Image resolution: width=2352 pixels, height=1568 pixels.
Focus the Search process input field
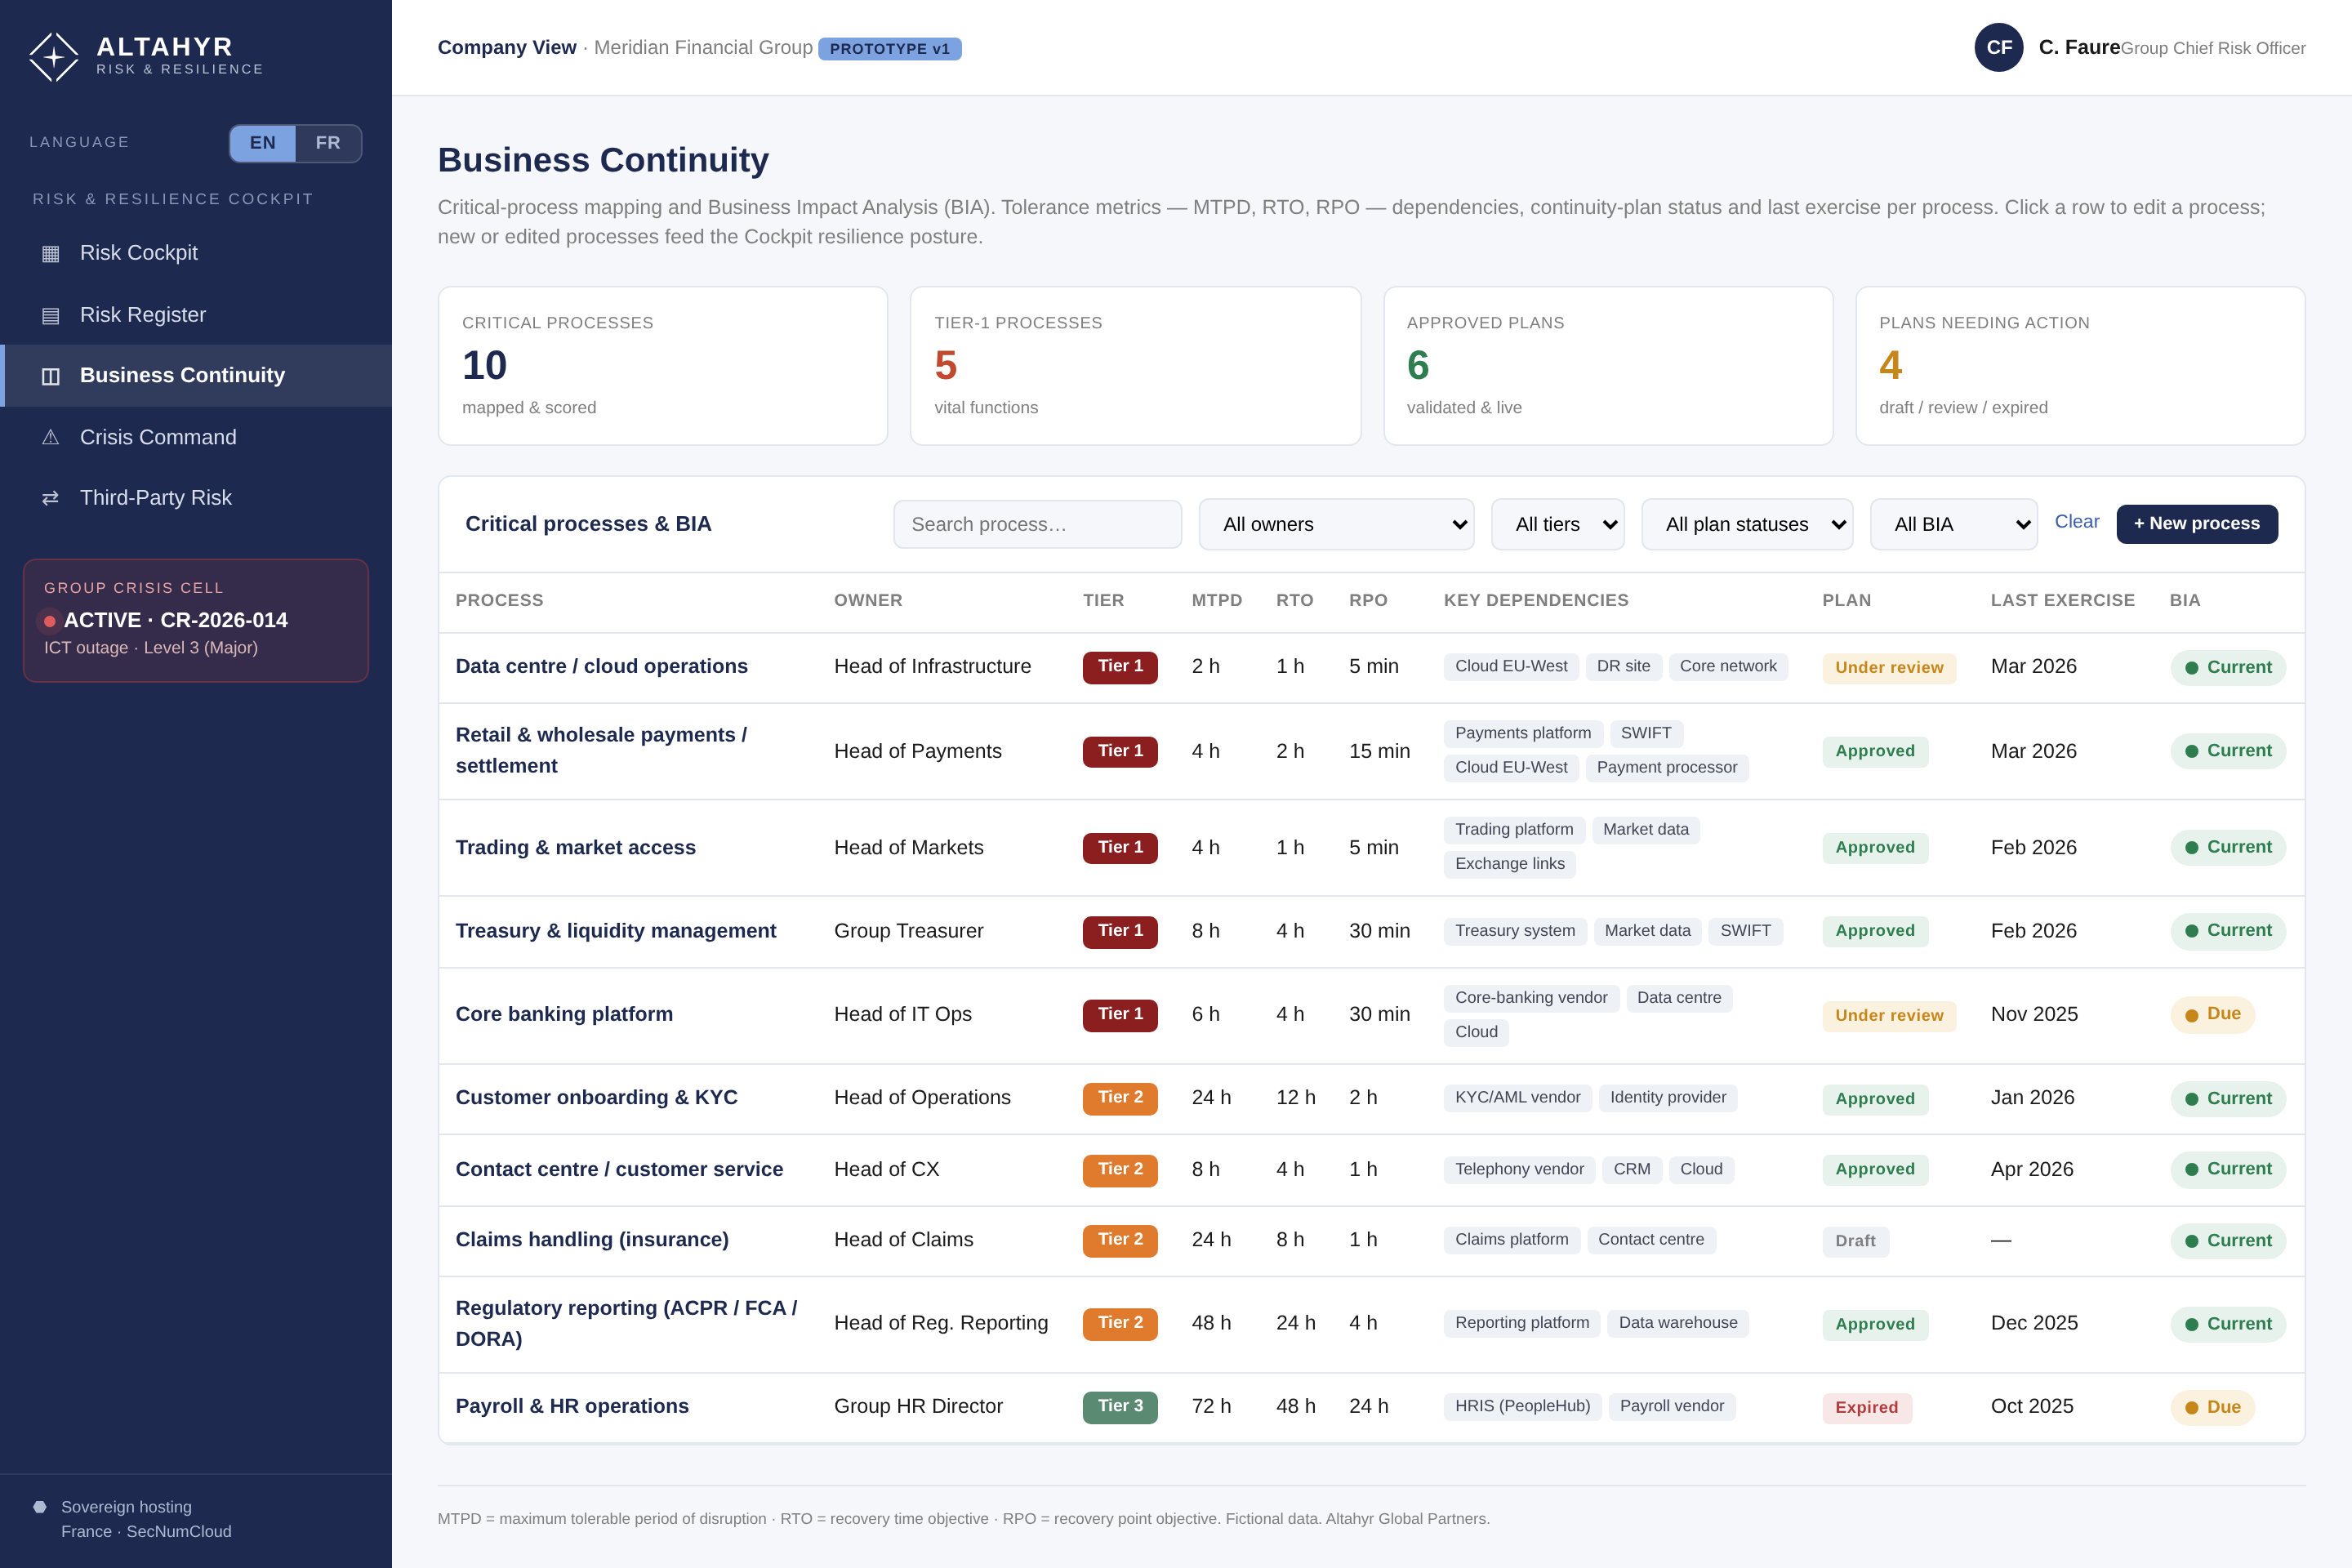point(1037,524)
